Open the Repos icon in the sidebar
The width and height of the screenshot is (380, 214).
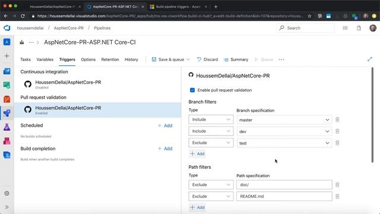7,99
